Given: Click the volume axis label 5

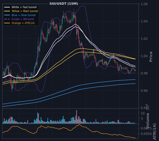Looking at the screenshot, I should pyautogui.click(x=142, y=119).
